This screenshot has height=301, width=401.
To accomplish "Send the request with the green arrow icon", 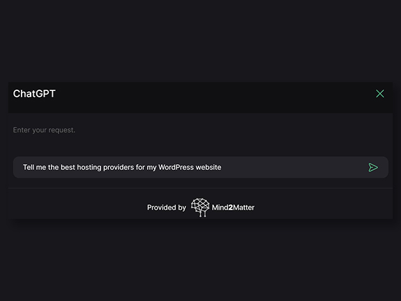I will [x=373, y=167].
